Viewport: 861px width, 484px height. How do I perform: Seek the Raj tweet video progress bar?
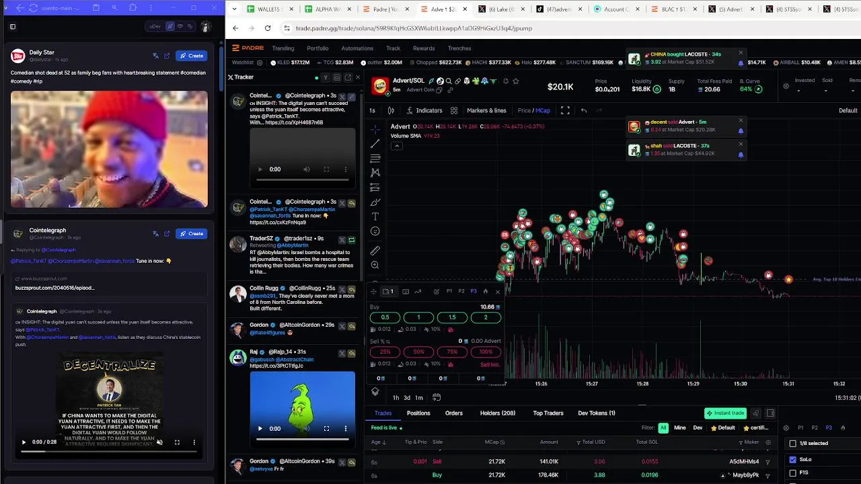(x=302, y=439)
